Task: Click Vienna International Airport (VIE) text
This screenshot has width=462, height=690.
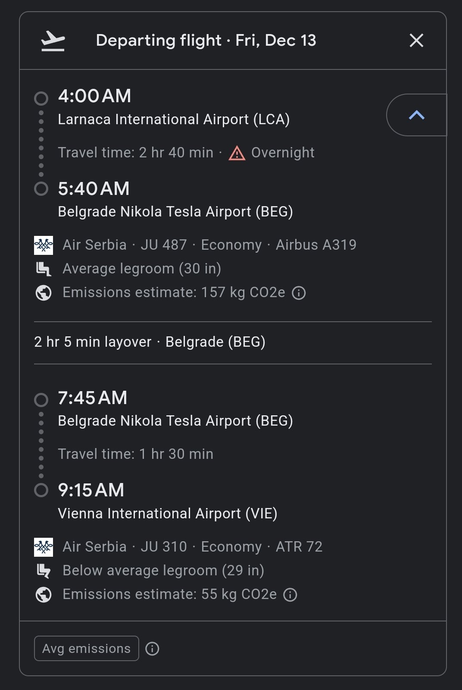Action: [168, 514]
